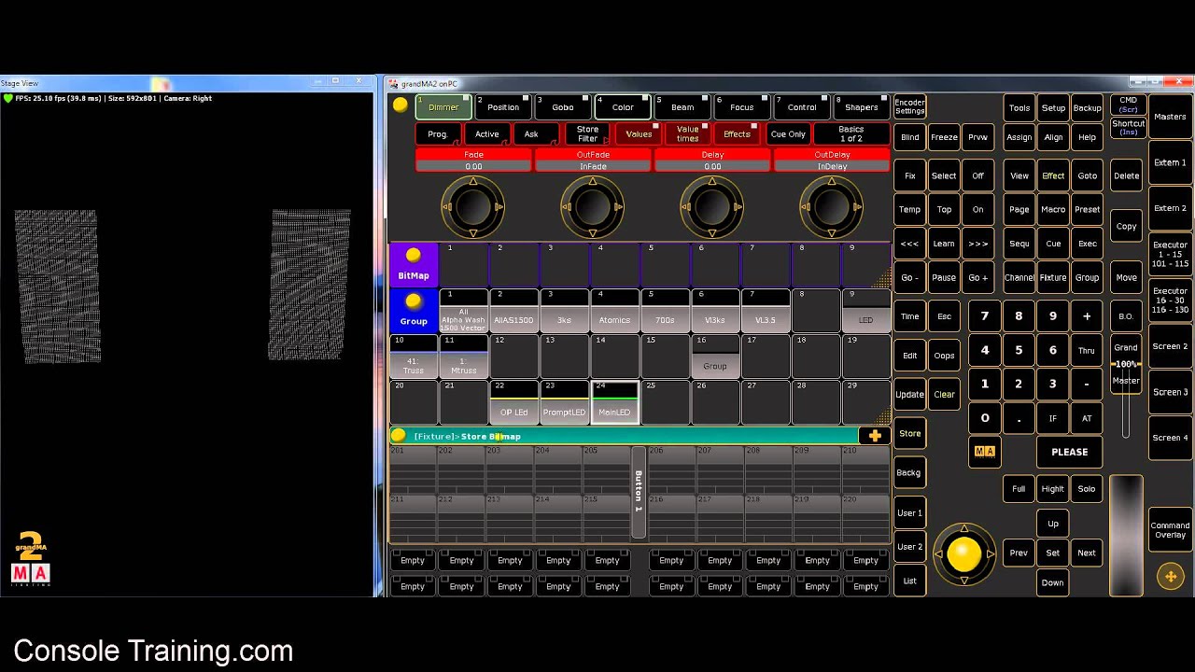1195x672 pixels.
Task: Toggle the Effects layer button
Action: point(737,134)
